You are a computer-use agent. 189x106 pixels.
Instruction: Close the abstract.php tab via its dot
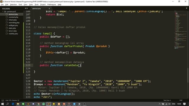click(49, 9)
